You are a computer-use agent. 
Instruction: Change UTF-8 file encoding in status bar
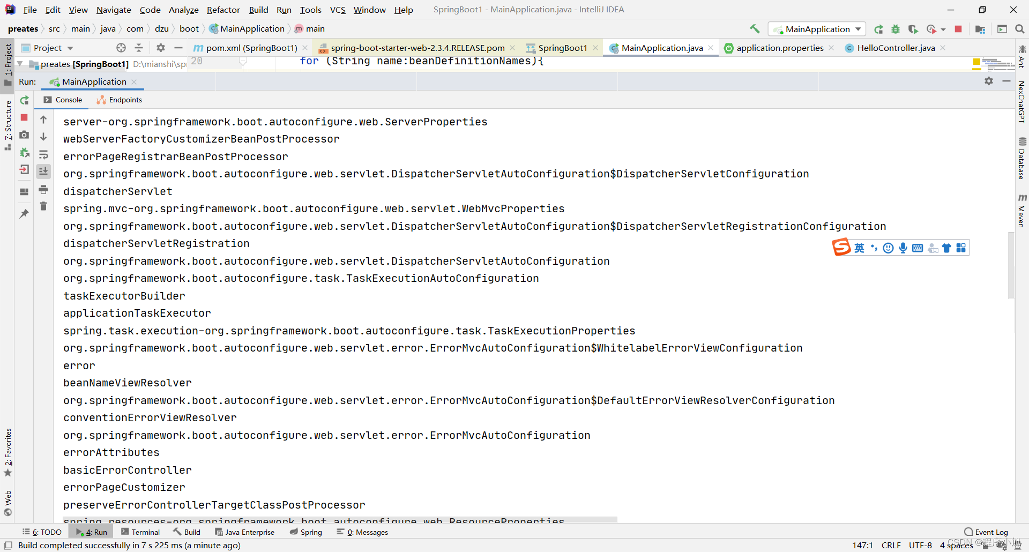(x=920, y=545)
